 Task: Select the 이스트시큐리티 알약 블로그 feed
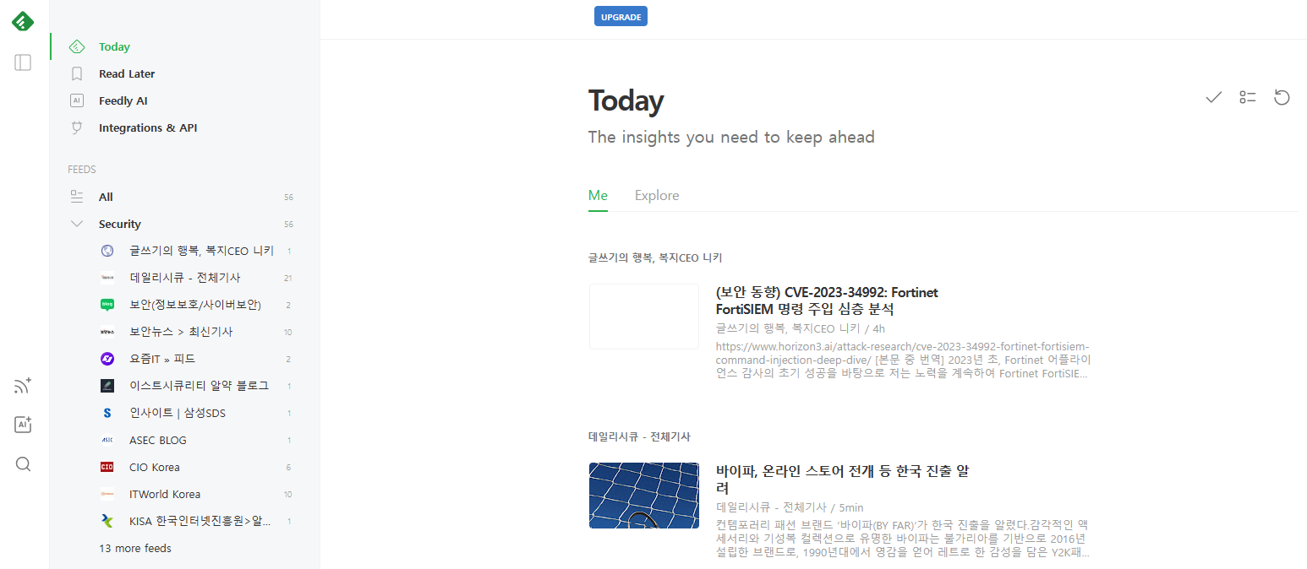pos(199,386)
